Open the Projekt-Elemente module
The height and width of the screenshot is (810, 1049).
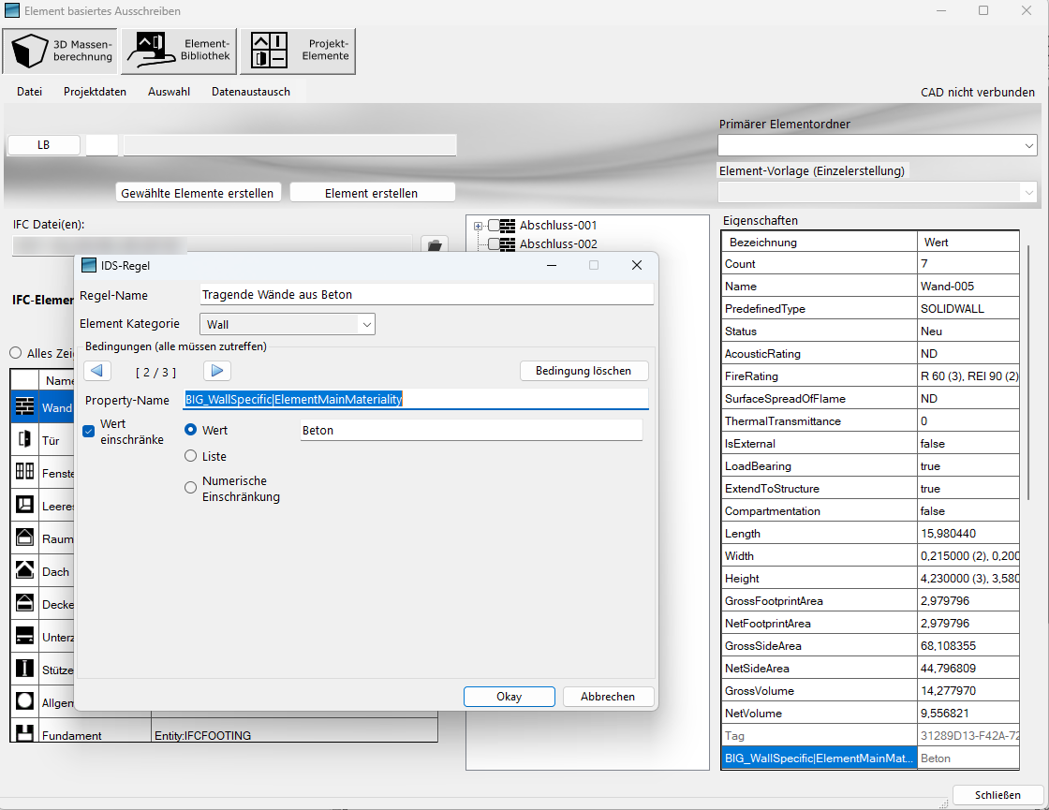click(x=298, y=51)
